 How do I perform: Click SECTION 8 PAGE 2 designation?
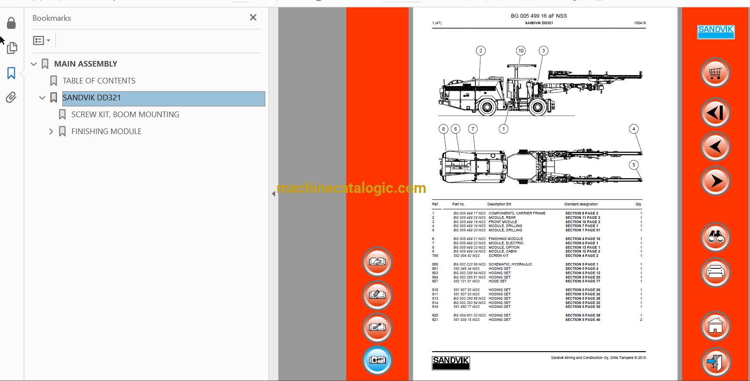coord(582,213)
